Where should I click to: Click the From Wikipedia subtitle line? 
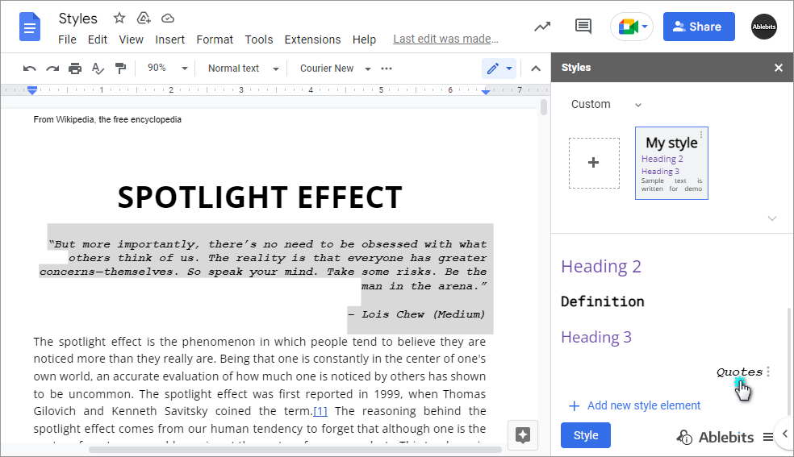pos(107,120)
